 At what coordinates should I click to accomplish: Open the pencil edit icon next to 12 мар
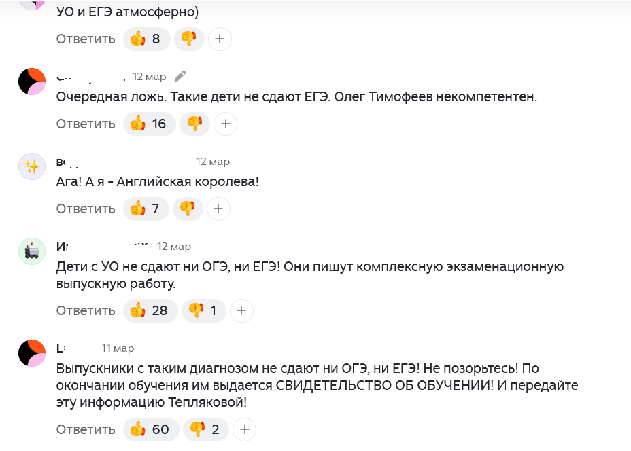[x=180, y=76]
